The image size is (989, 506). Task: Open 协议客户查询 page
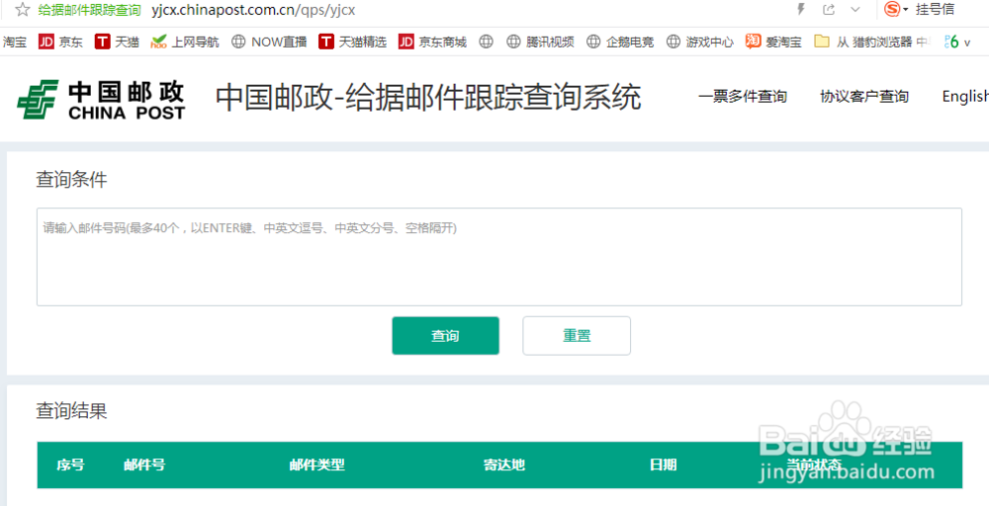pyautogui.click(x=864, y=97)
